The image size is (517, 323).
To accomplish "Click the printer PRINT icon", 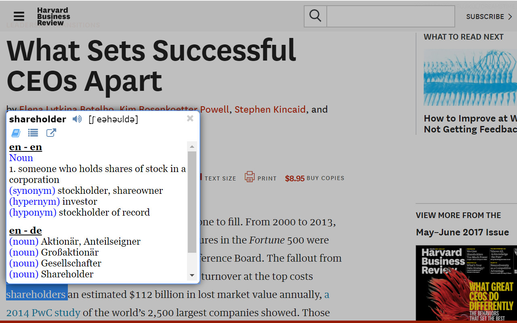I will pyautogui.click(x=250, y=177).
